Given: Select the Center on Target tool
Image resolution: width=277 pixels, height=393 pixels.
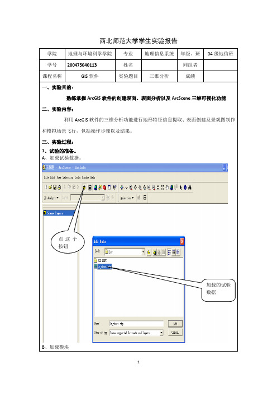Looking at the screenshot, I should coord(135,187).
